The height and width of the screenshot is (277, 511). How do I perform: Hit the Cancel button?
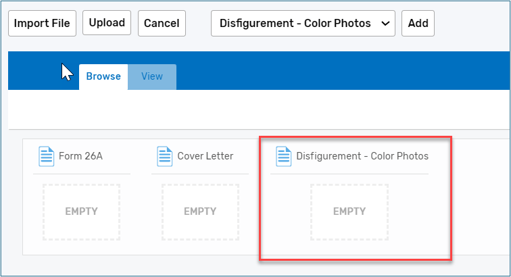coord(162,24)
